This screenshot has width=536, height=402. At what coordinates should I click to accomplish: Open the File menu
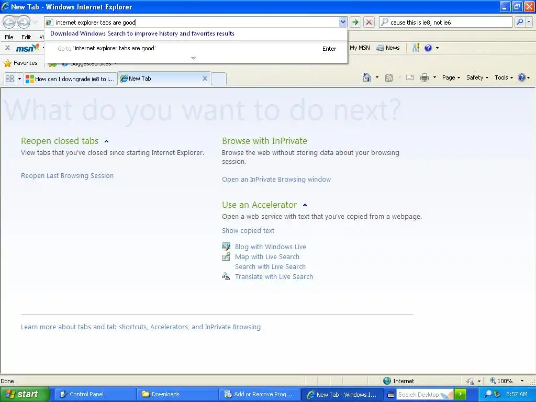click(9, 37)
